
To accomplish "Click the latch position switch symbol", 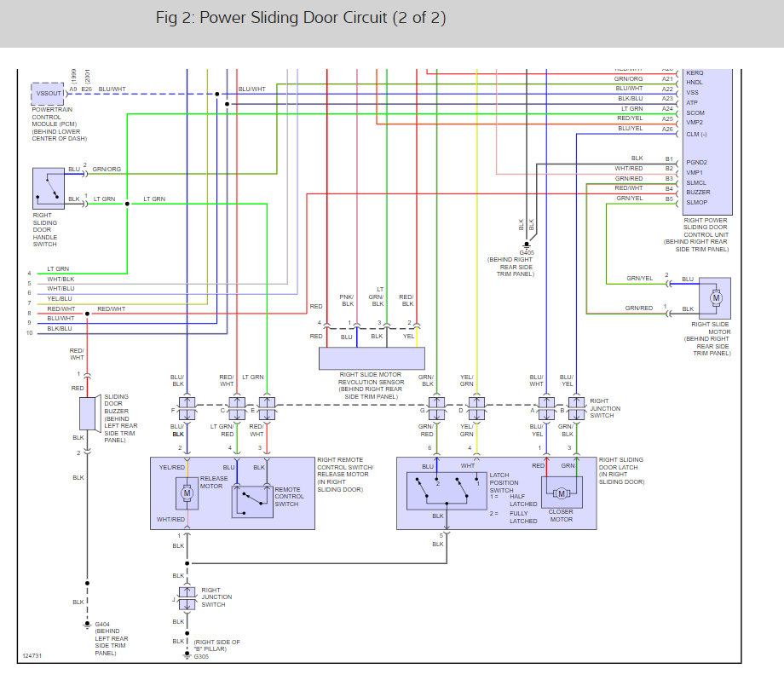I will [x=447, y=492].
